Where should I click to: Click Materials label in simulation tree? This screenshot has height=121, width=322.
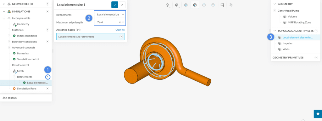point(18,30)
